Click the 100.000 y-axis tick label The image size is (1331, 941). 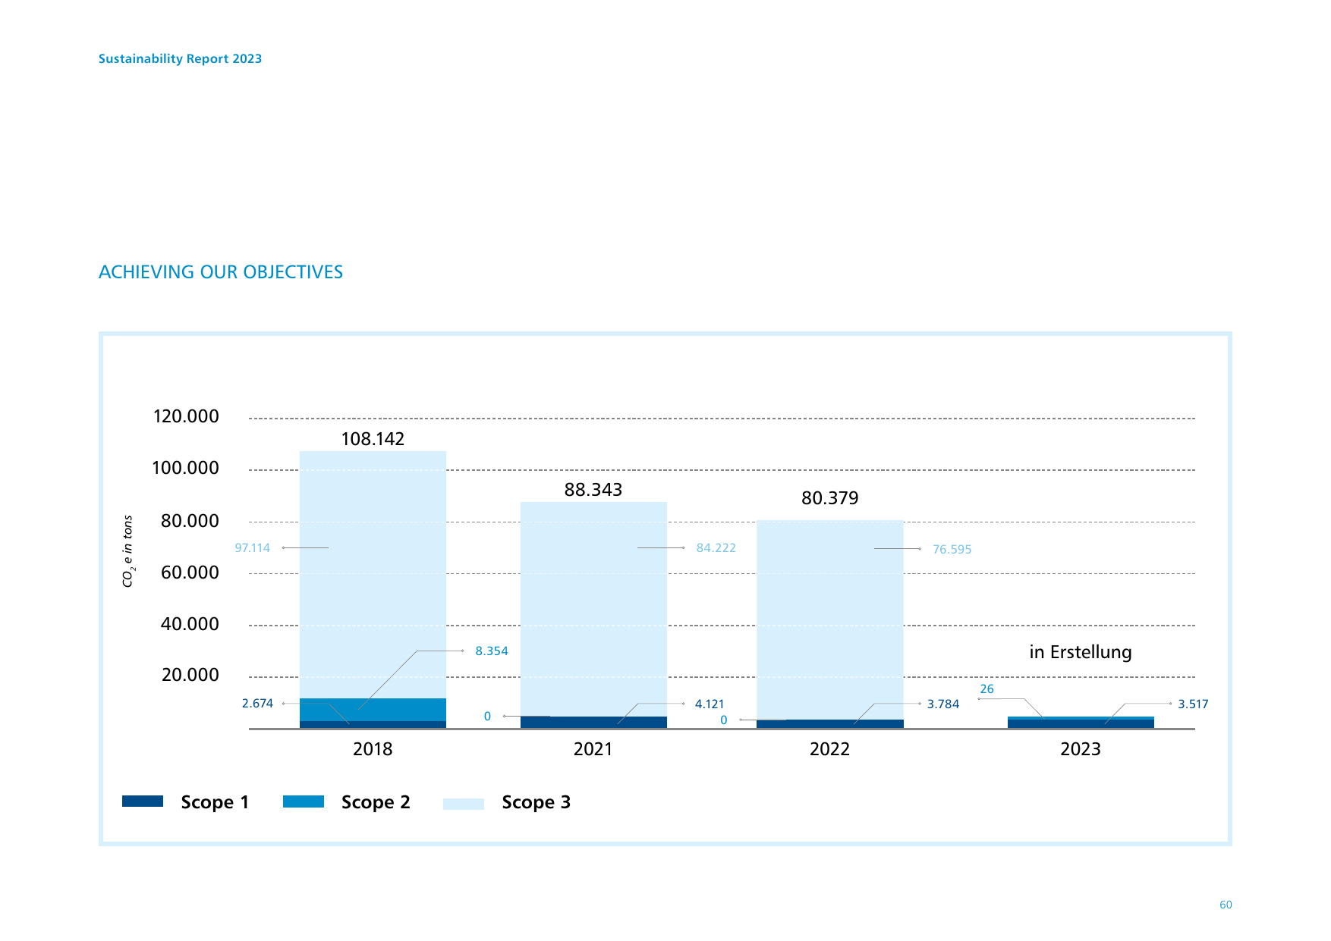[x=186, y=468]
